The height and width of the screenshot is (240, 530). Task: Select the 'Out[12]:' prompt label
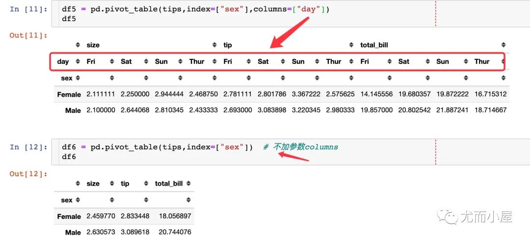[29, 174]
